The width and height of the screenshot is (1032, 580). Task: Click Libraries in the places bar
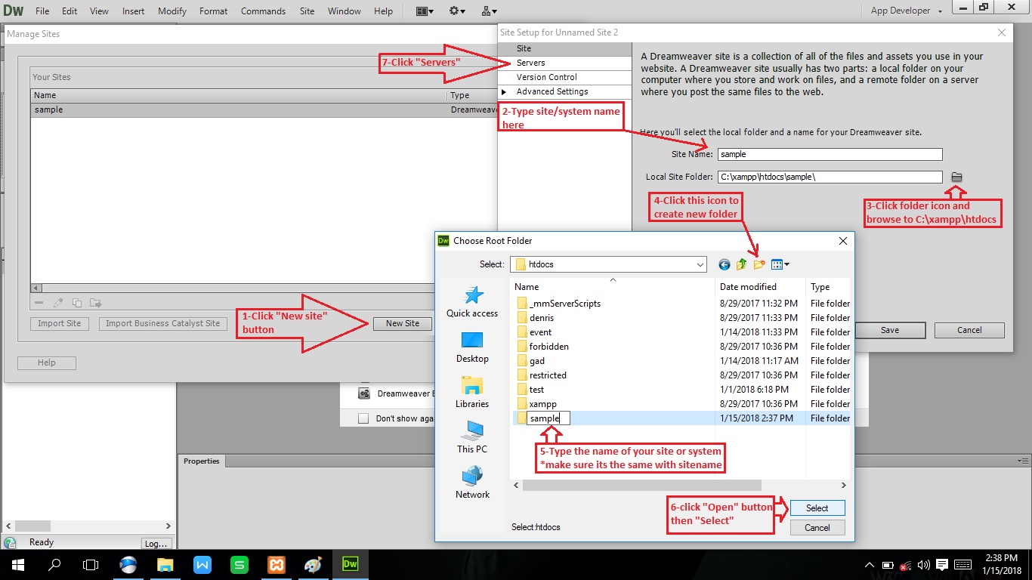click(472, 393)
